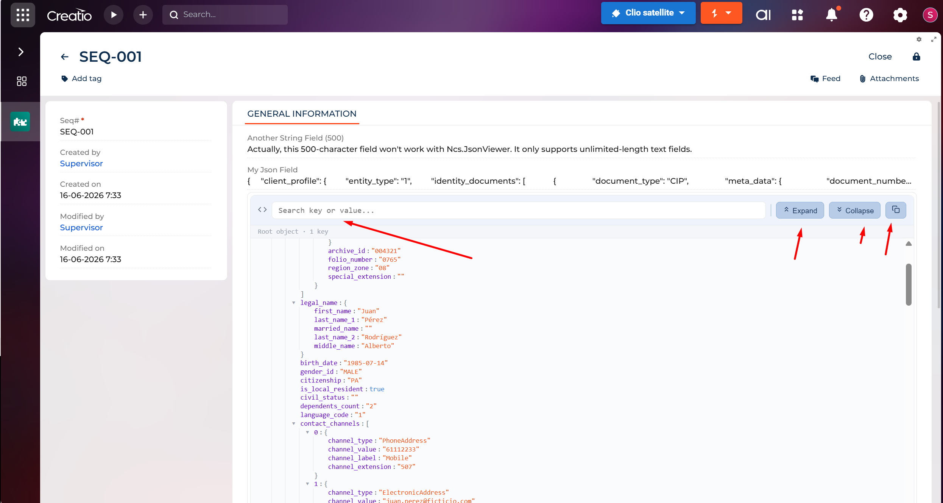Run a process via play button
Viewport: 943px width, 503px height.
tap(114, 15)
